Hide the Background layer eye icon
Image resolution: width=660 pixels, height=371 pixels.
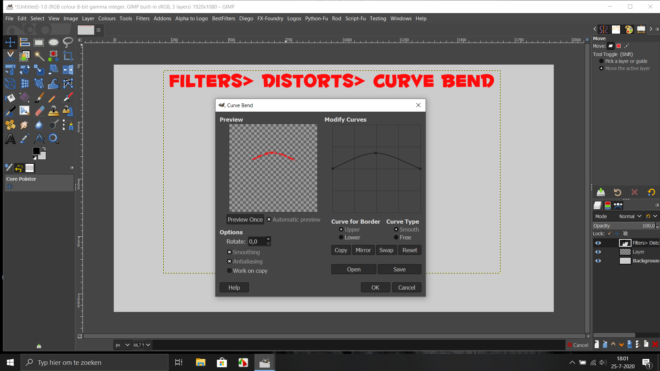tap(598, 261)
